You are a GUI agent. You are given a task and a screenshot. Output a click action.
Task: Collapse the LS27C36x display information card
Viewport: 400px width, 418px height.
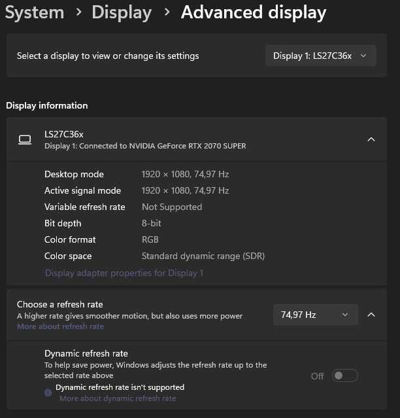click(371, 139)
